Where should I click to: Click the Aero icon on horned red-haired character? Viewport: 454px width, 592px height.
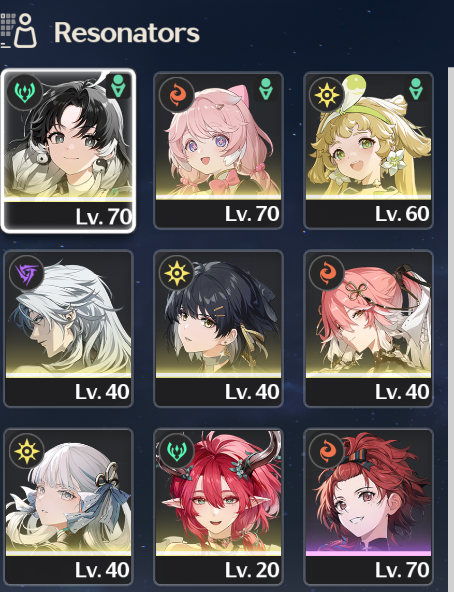pyautogui.click(x=177, y=451)
